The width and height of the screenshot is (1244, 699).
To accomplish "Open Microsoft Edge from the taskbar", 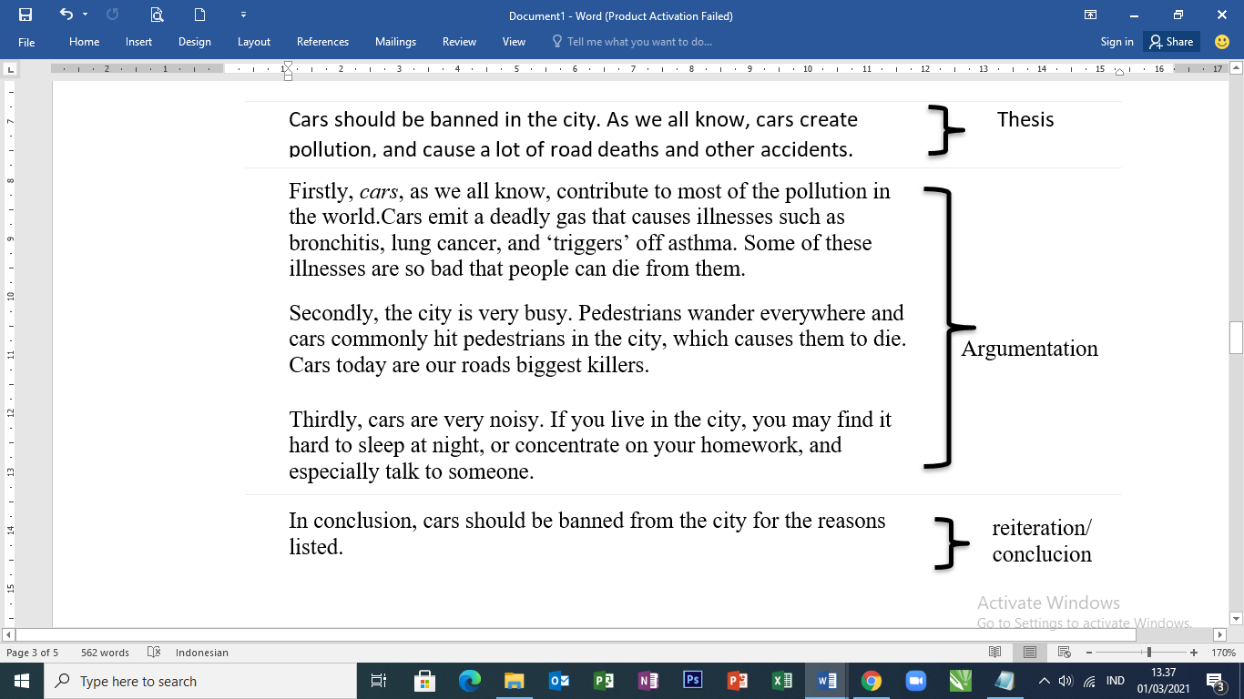I will click(x=469, y=681).
